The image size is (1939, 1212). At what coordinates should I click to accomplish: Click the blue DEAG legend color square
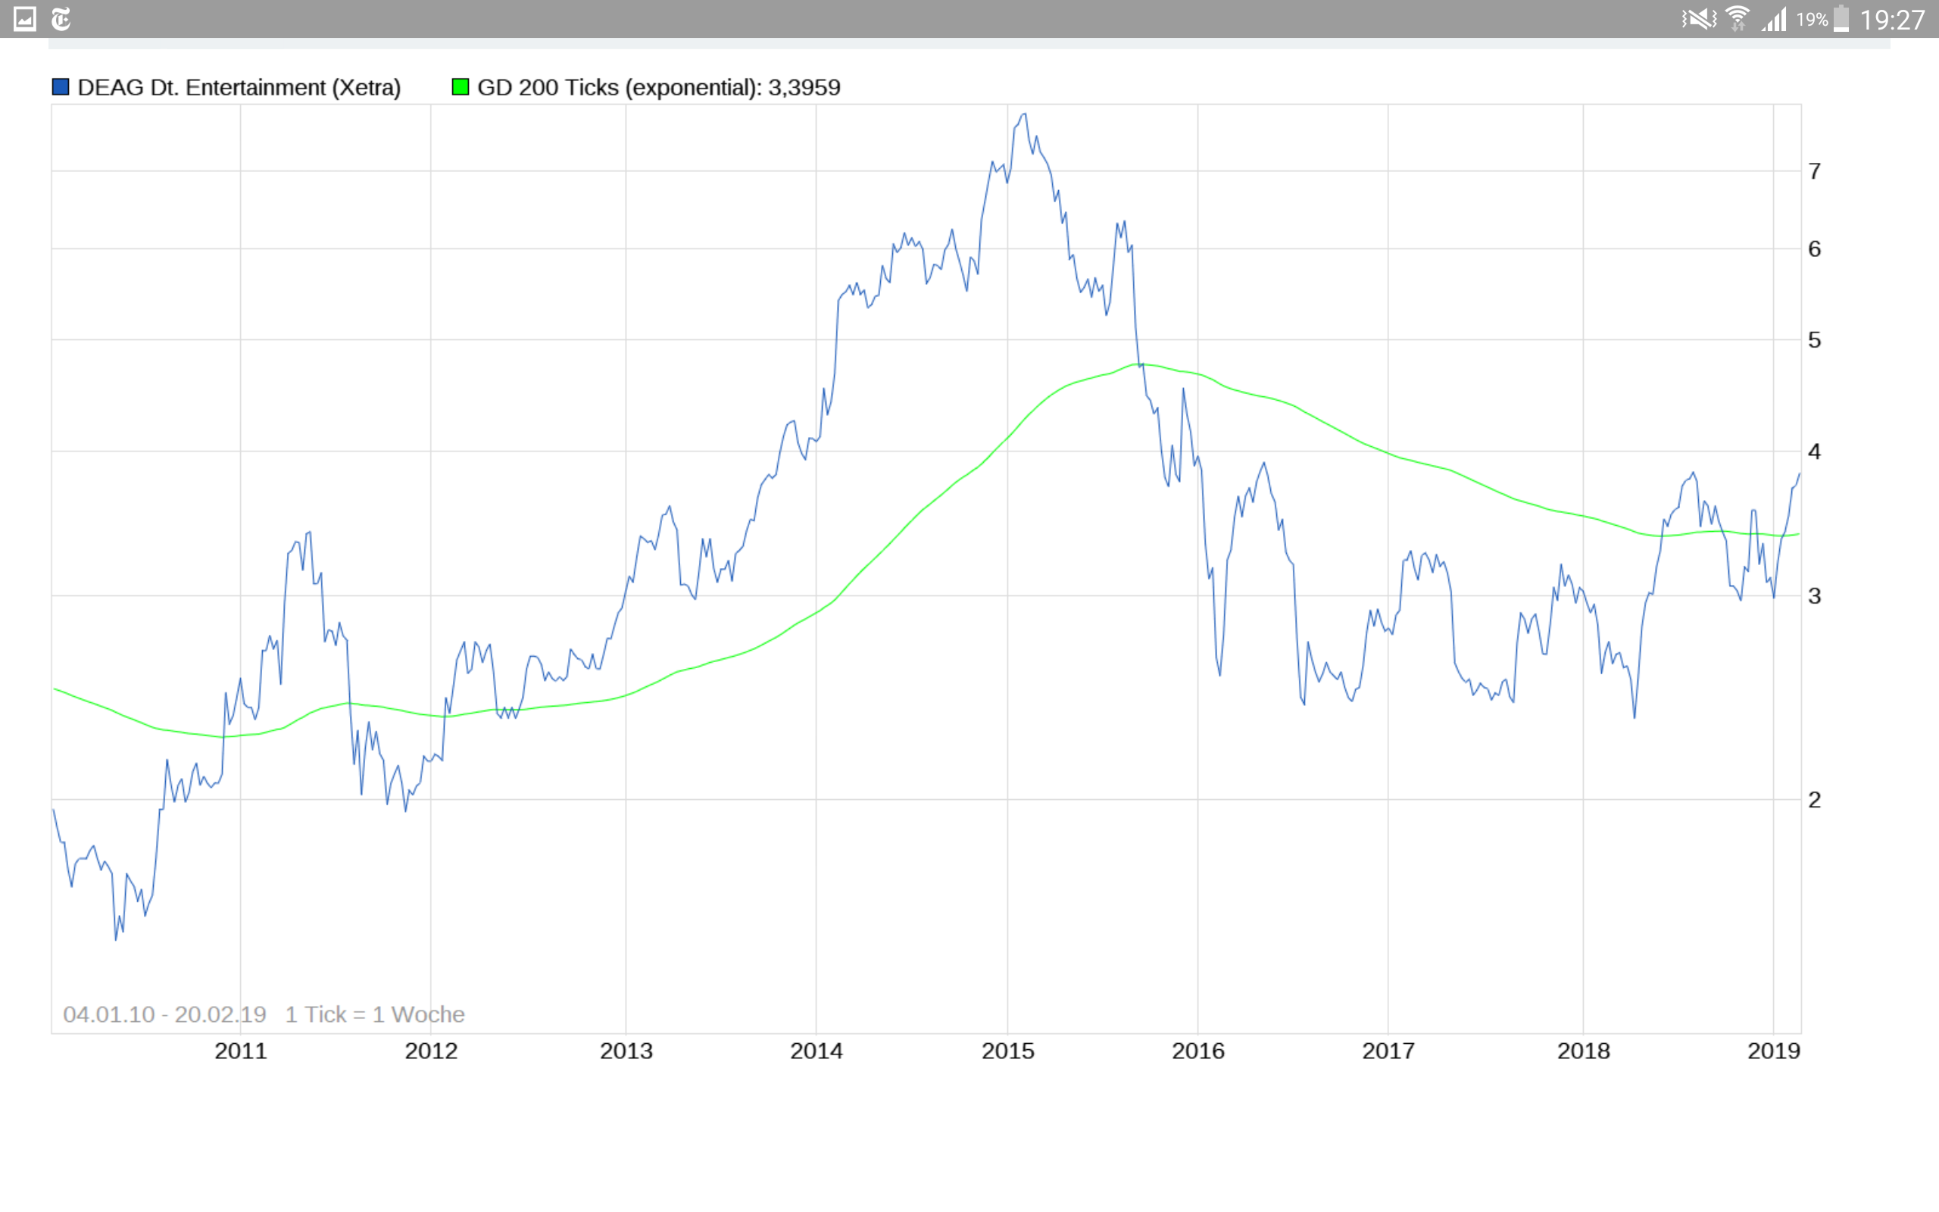click(x=60, y=86)
